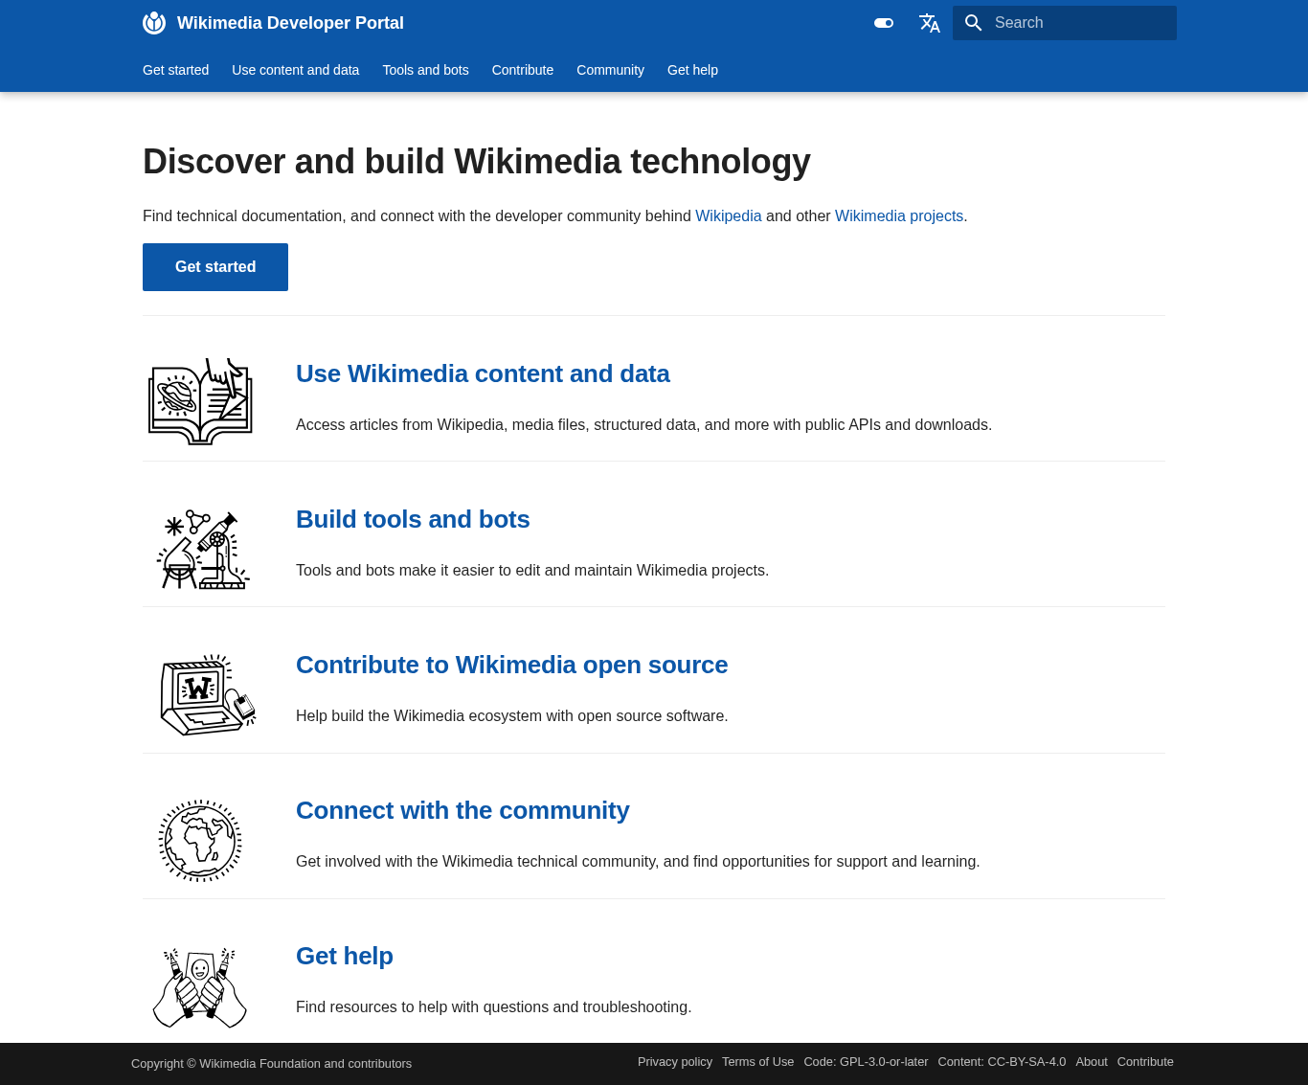Click 'Copyright © Wikimedia Foundation and contributors' text

271,1064
